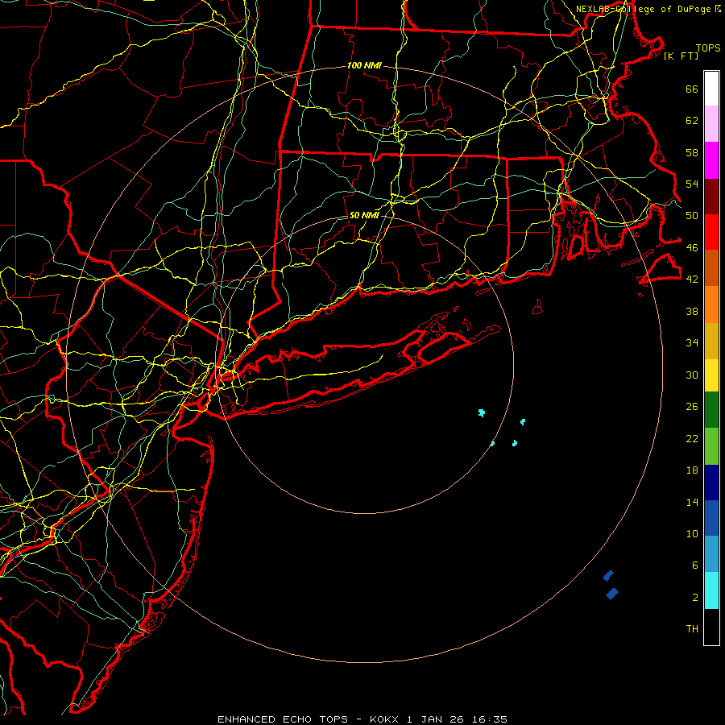Click the upper dark blue echo offshore
Screen dimensions: 725x725
(608, 576)
